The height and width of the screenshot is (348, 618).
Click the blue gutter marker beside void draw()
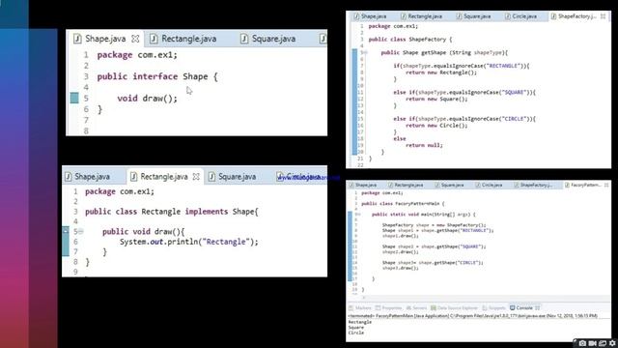click(74, 98)
